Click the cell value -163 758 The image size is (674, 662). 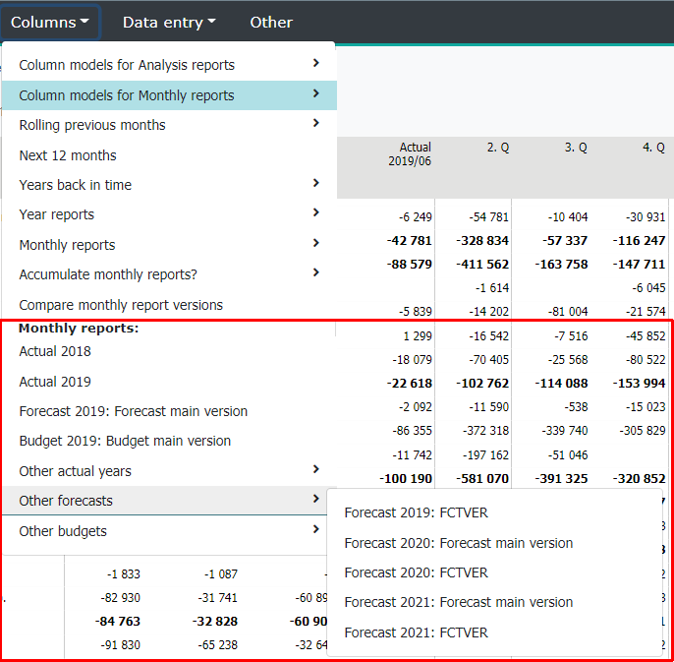pyautogui.click(x=561, y=264)
